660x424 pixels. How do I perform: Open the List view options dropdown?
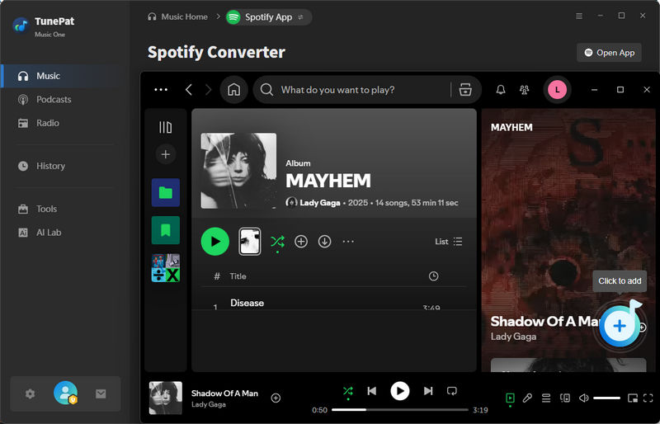449,242
